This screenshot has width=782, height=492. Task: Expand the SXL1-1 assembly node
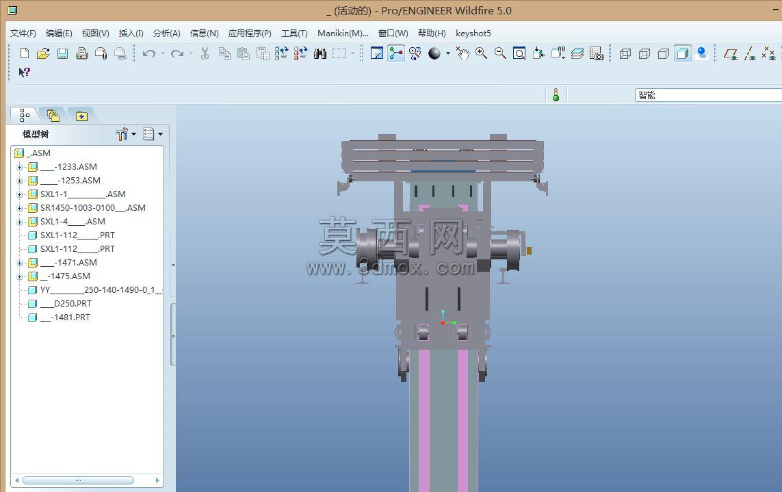(19, 194)
